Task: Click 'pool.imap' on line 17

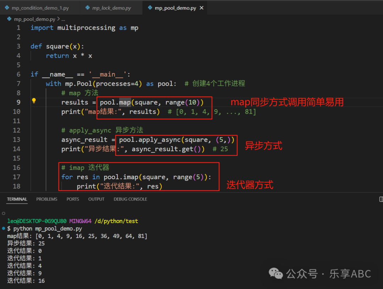Action: (x=121, y=177)
